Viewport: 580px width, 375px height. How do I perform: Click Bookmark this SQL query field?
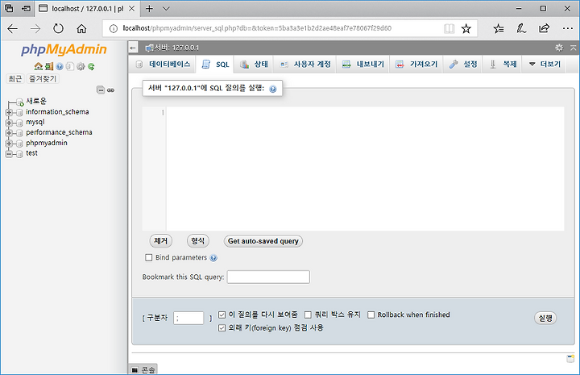pyautogui.click(x=268, y=277)
